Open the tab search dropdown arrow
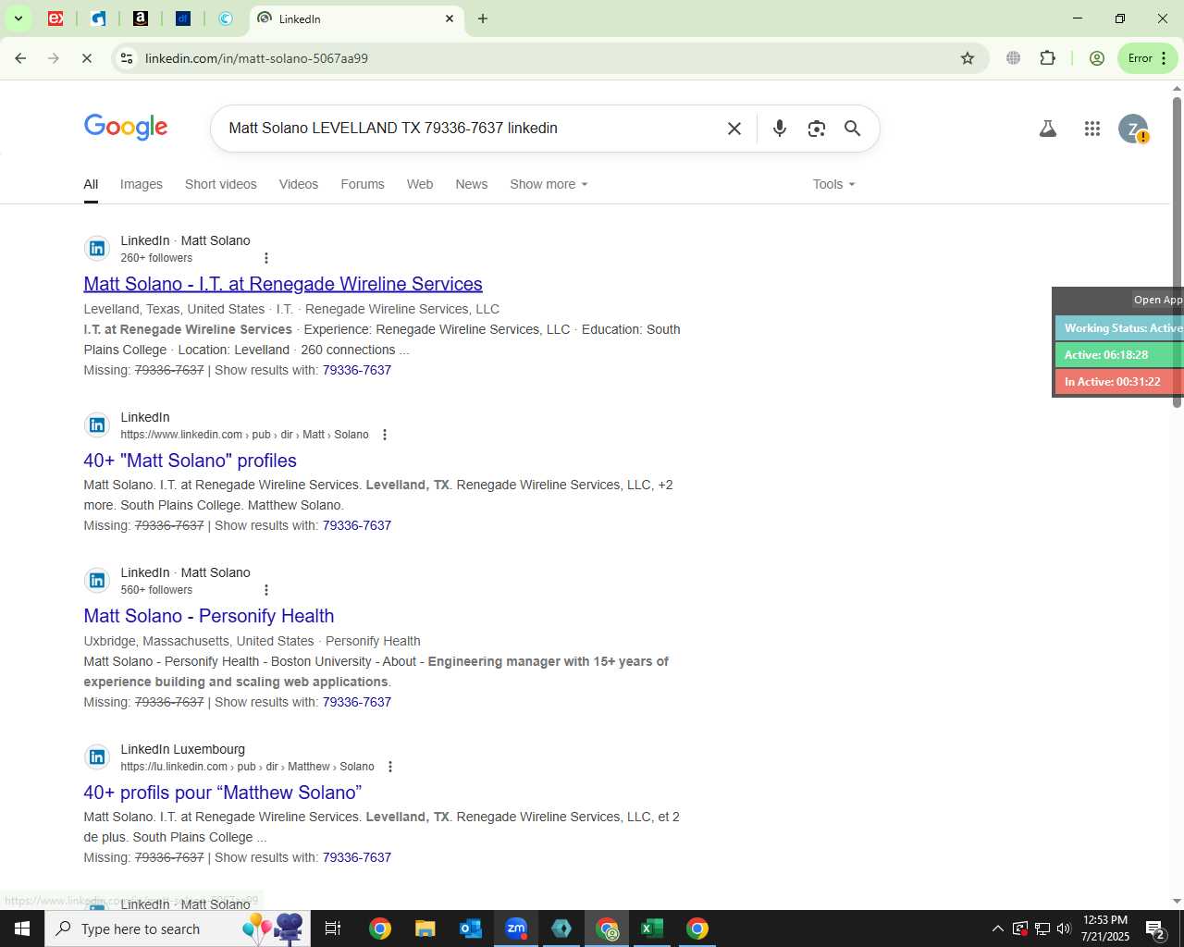 point(18,18)
